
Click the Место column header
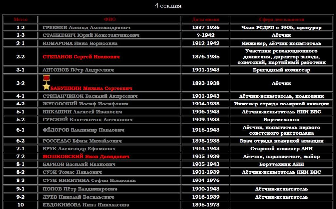point(20,20)
